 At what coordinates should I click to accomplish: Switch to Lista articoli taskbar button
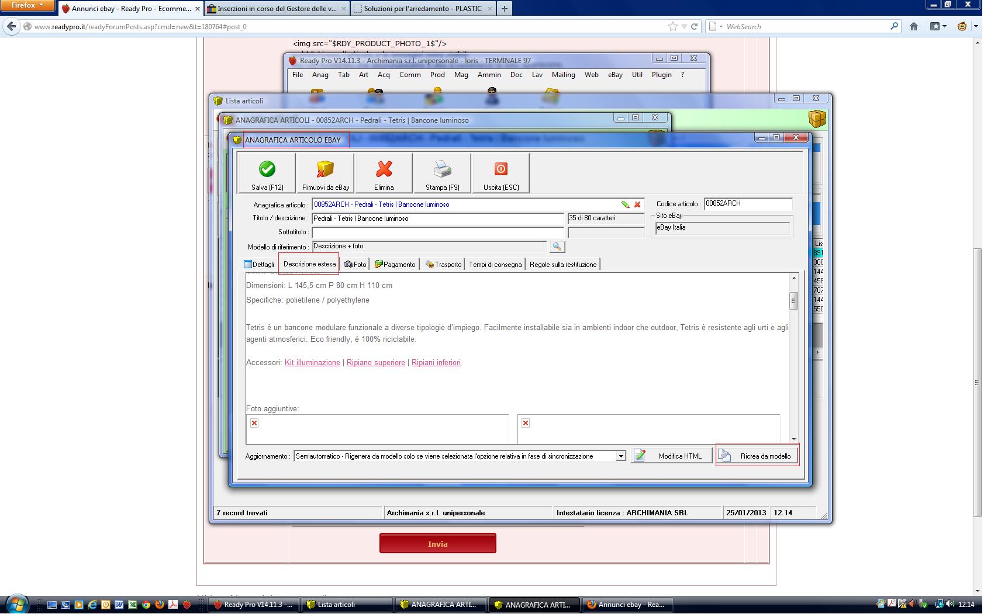(347, 605)
